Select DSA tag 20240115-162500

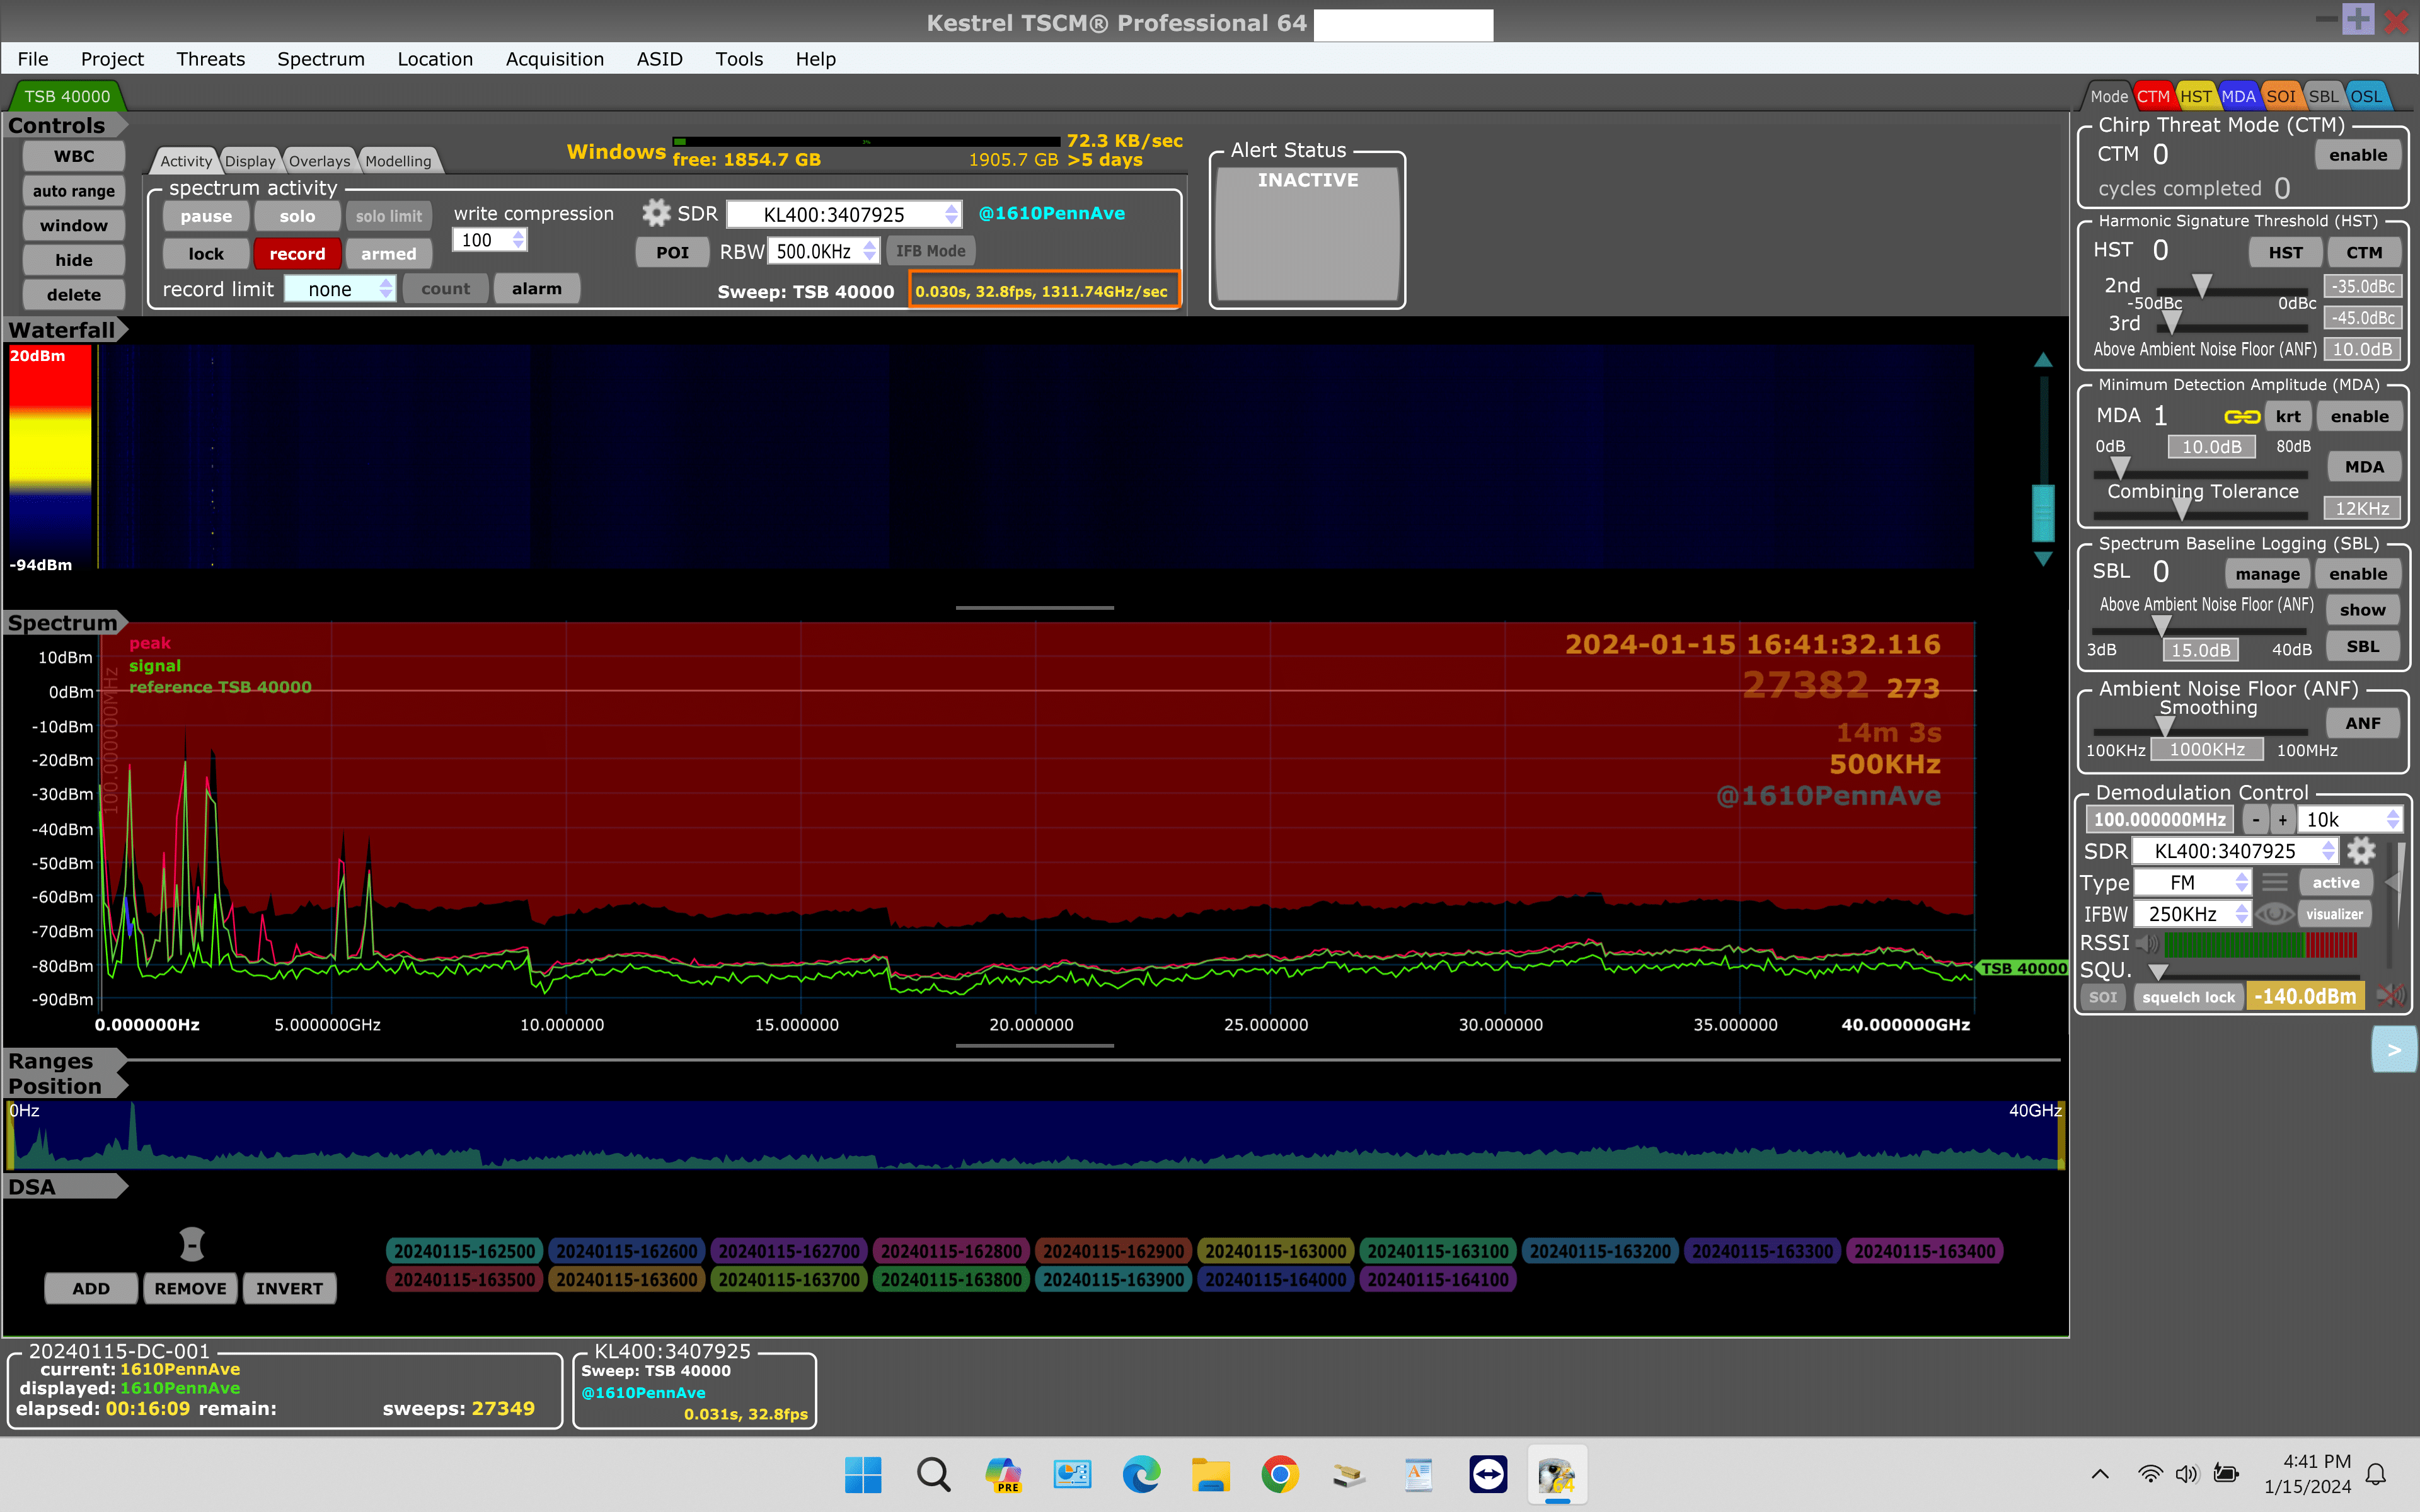tap(464, 1251)
